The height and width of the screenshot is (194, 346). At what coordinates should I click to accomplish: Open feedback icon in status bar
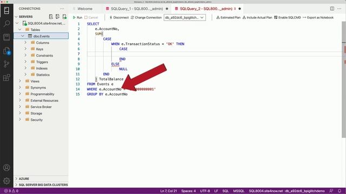[331, 191]
